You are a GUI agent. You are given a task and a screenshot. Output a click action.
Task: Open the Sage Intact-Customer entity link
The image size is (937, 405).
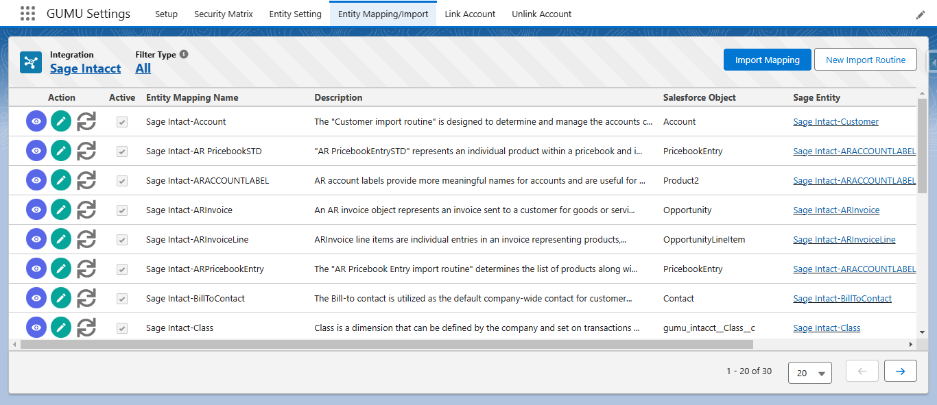pos(835,121)
